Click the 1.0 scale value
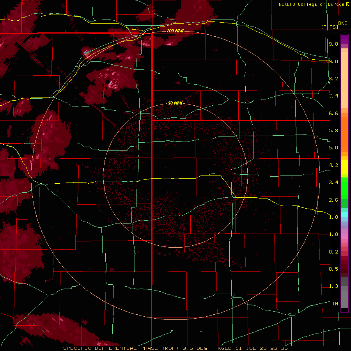The height and width of the screenshot is (351, 351). point(333,234)
